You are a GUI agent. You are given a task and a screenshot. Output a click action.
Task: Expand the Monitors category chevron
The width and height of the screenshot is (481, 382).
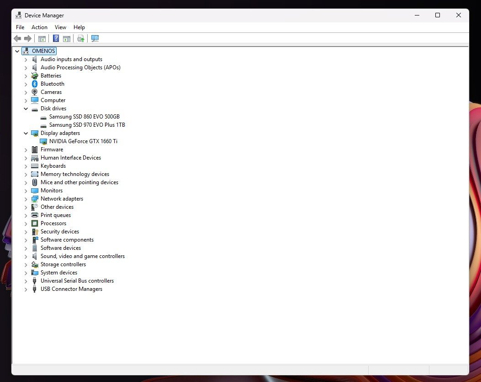(x=26, y=191)
